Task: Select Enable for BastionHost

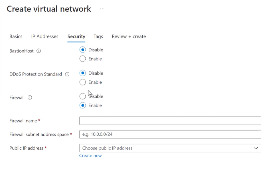Action: click(x=82, y=59)
